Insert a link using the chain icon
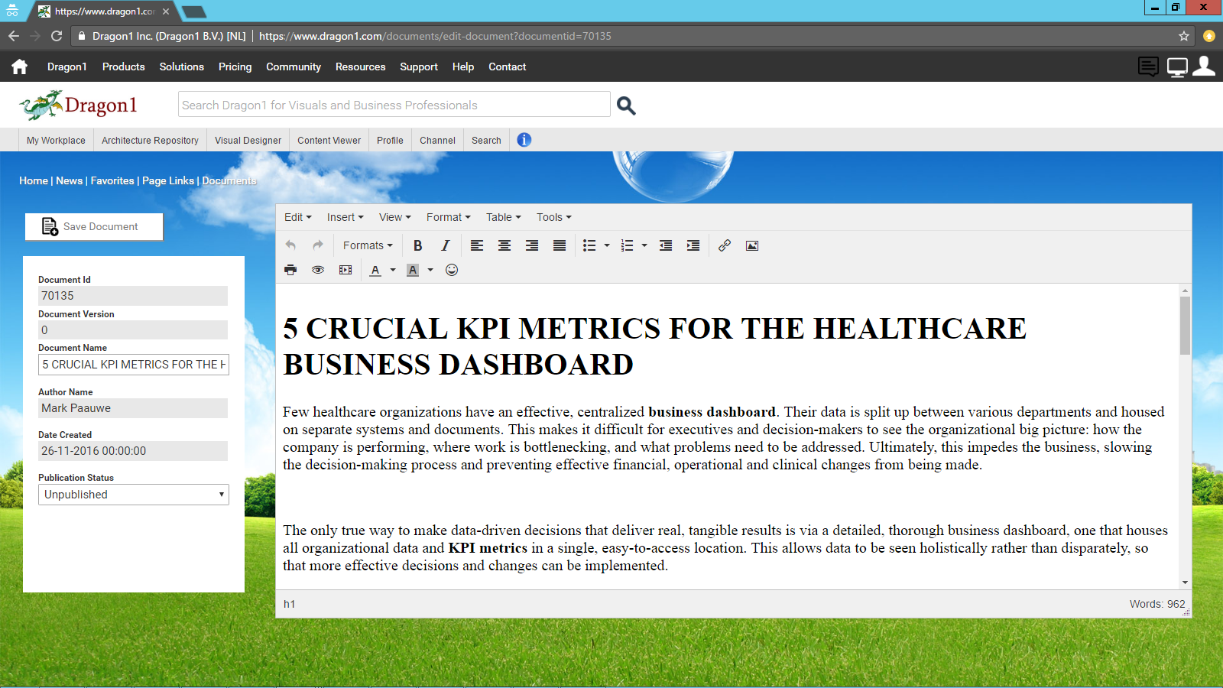This screenshot has height=688, width=1223. coord(725,245)
